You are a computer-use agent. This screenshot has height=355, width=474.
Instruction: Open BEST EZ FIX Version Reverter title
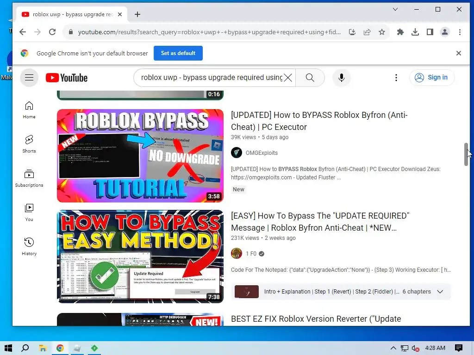[316, 319]
